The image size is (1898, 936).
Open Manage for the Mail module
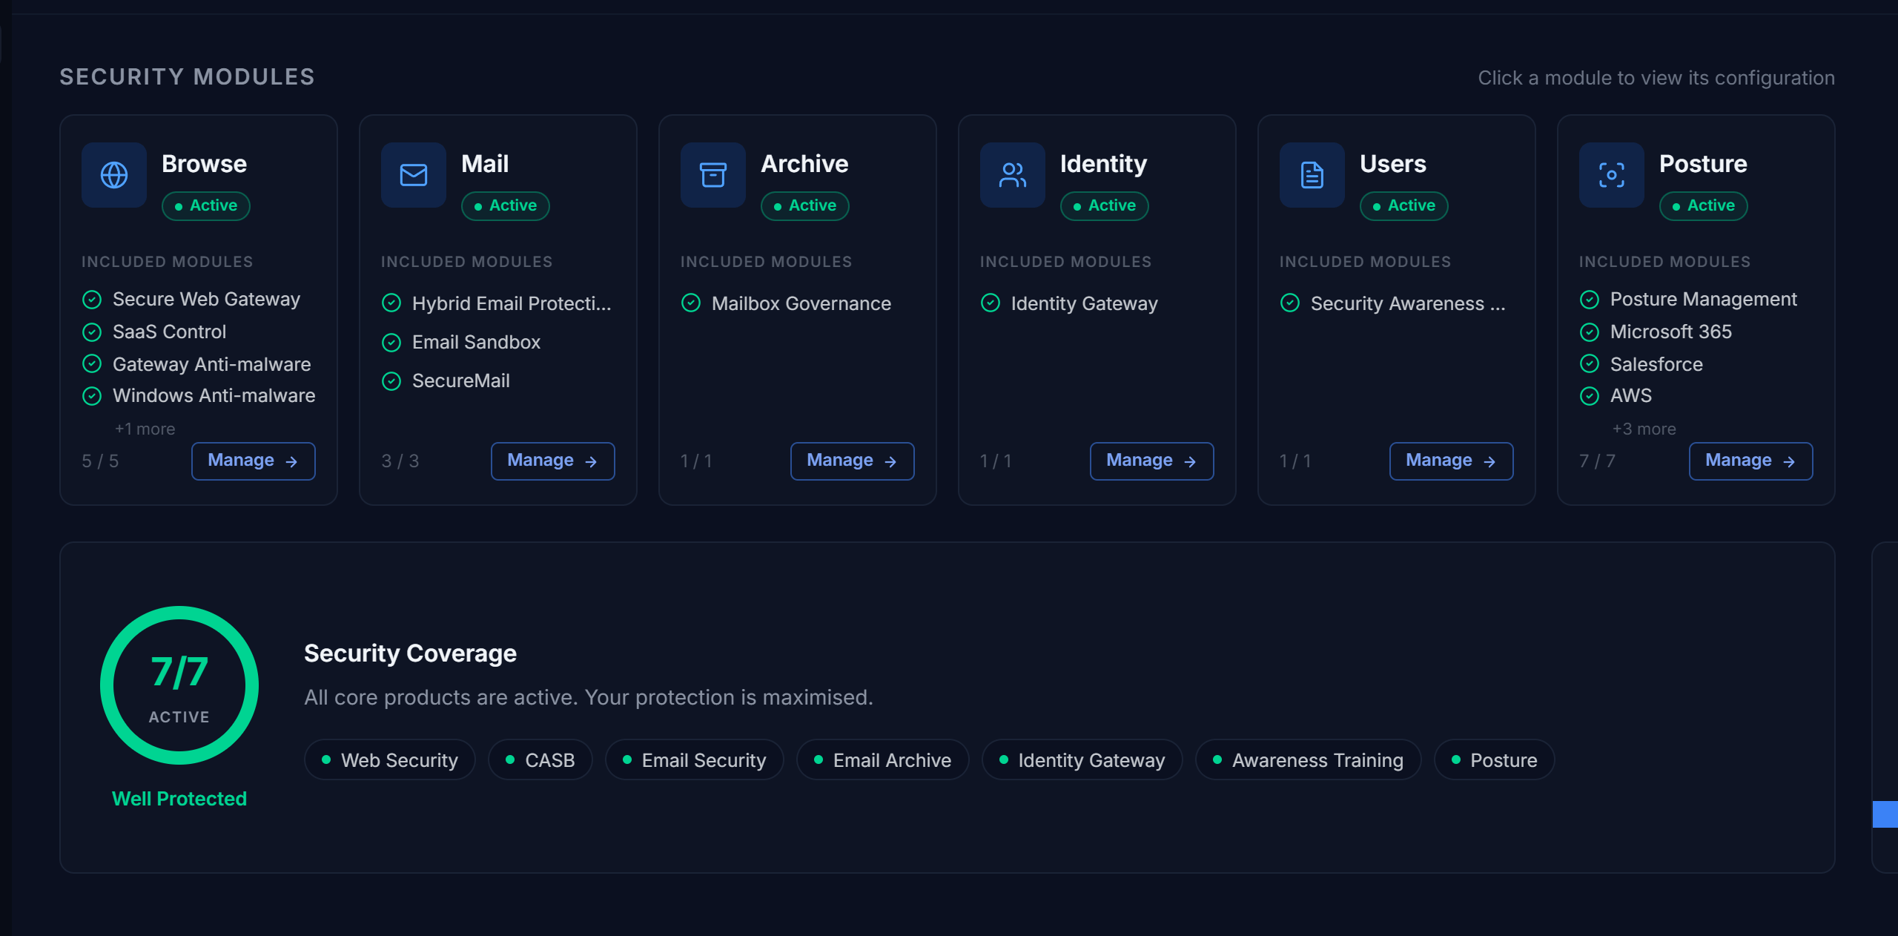click(x=553, y=461)
